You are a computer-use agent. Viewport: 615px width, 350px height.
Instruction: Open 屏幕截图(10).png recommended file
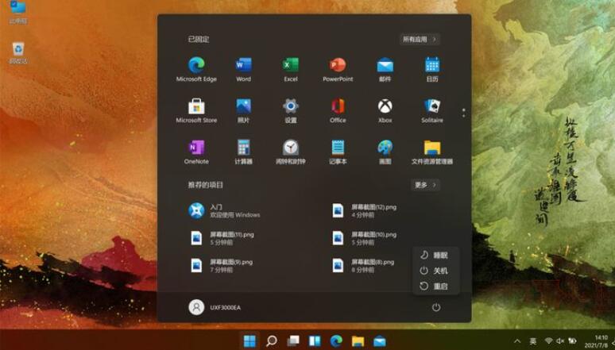point(365,238)
